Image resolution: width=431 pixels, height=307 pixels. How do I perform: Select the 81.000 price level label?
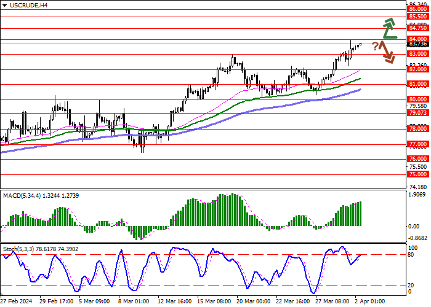pyautogui.click(x=418, y=84)
